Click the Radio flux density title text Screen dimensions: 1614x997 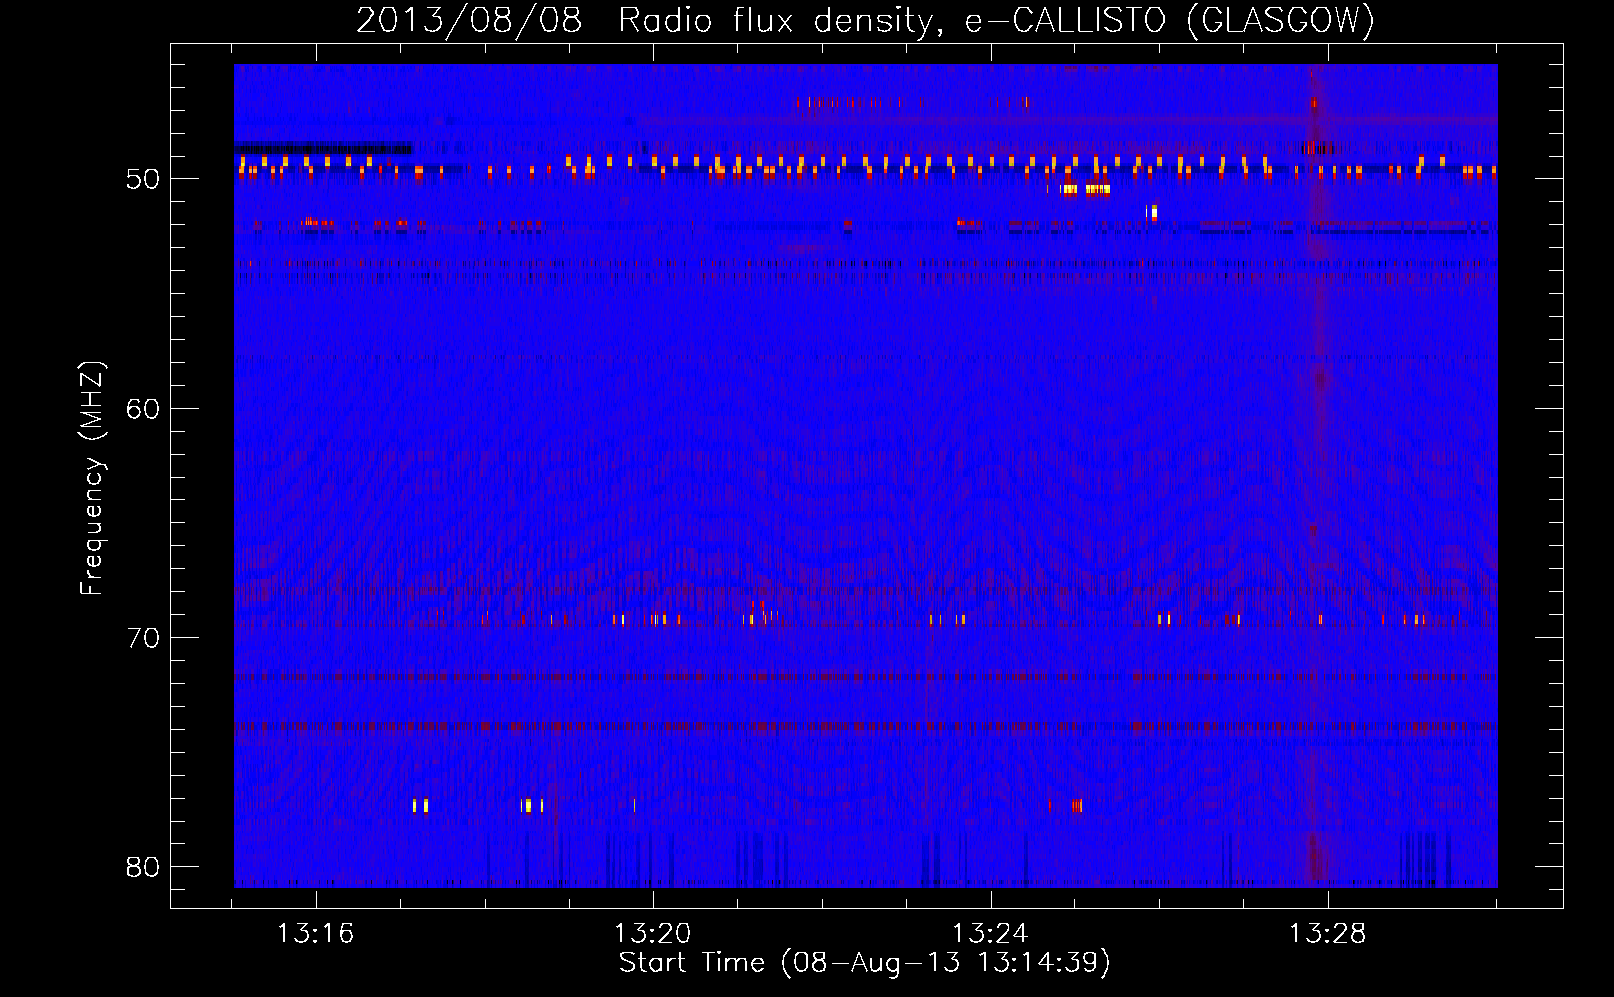781,20
